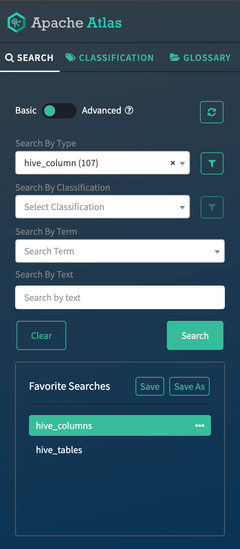Toggle the Basic/Advanced search switch
Viewport: 240px width, 549px height.
click(59, 111)
